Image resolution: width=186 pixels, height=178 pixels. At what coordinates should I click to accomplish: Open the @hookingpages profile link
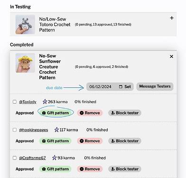(x=34, y=130)
